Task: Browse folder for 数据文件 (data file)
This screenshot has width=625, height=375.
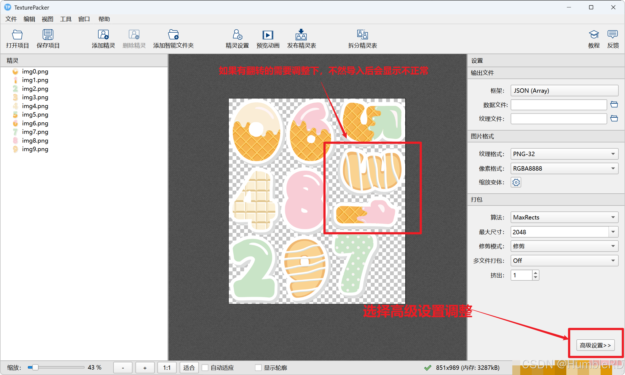Action: [614, 105]
